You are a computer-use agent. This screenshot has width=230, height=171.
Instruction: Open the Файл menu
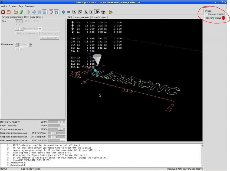click(x=4, y=6)
